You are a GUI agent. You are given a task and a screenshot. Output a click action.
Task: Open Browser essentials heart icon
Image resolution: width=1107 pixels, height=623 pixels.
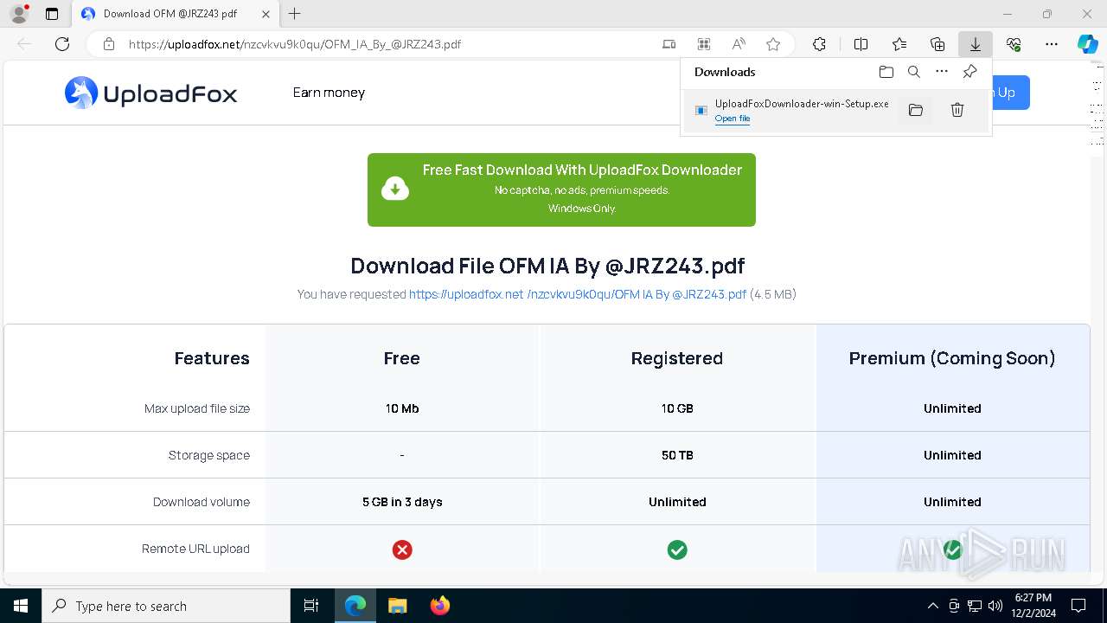(1014, 44)
